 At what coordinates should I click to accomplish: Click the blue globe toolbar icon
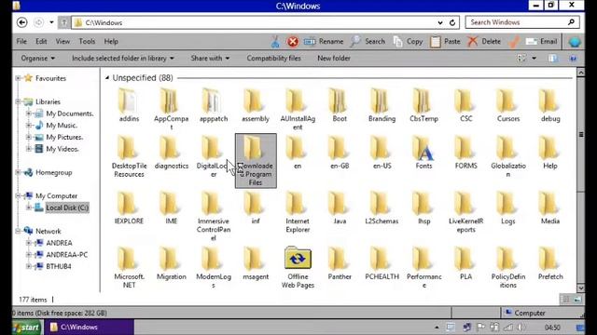click(x=575, y=42)
